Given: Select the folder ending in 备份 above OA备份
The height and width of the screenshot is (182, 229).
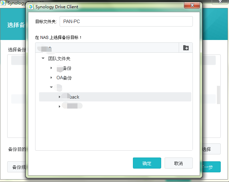Looking at the screenshot, I should 64,68.
